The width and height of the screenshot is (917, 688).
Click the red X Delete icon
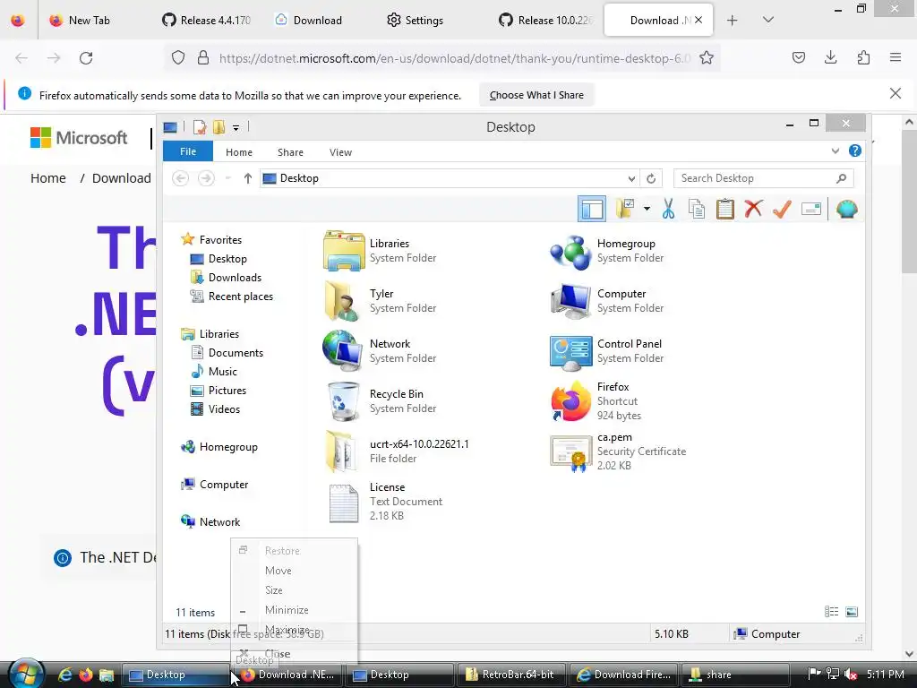click(753, 208)
